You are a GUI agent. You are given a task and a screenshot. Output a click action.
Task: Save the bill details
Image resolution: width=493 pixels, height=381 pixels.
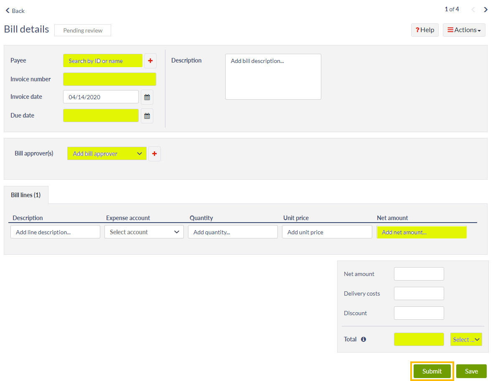tap(471, 371)
